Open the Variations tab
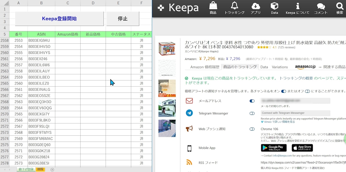346x172 pixels. coord(280,67)
